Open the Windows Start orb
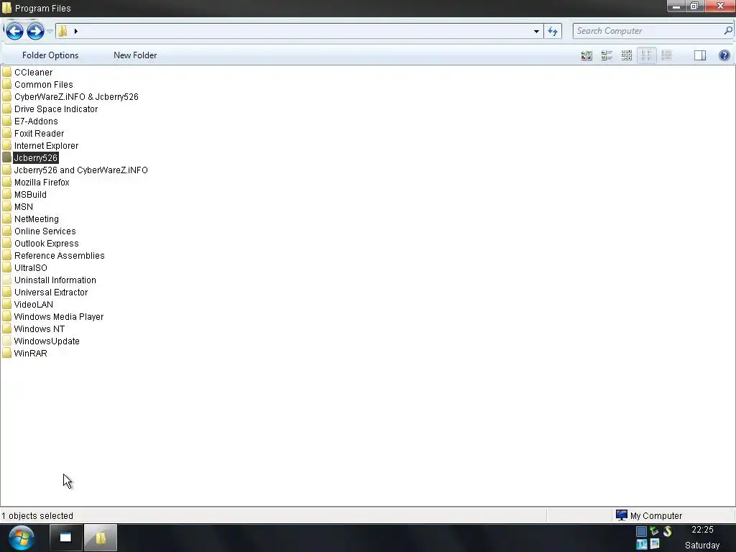 (21, 538)
